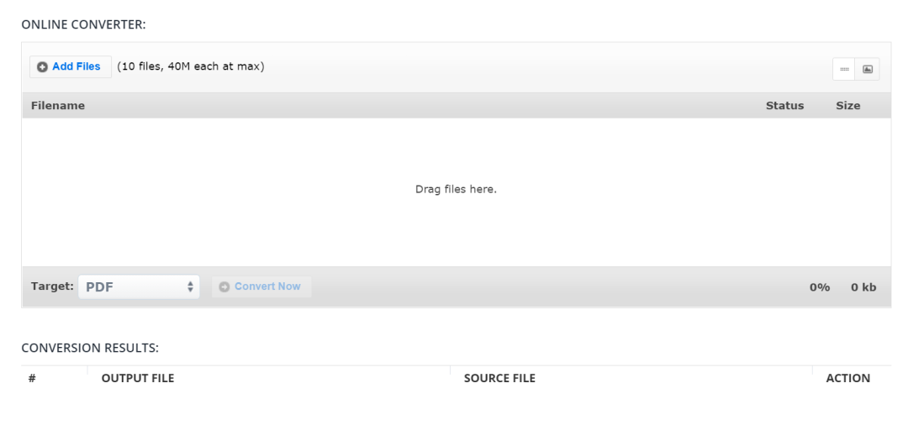
Task: Click the Convert Now button text
Action: [x=267, y=286]
